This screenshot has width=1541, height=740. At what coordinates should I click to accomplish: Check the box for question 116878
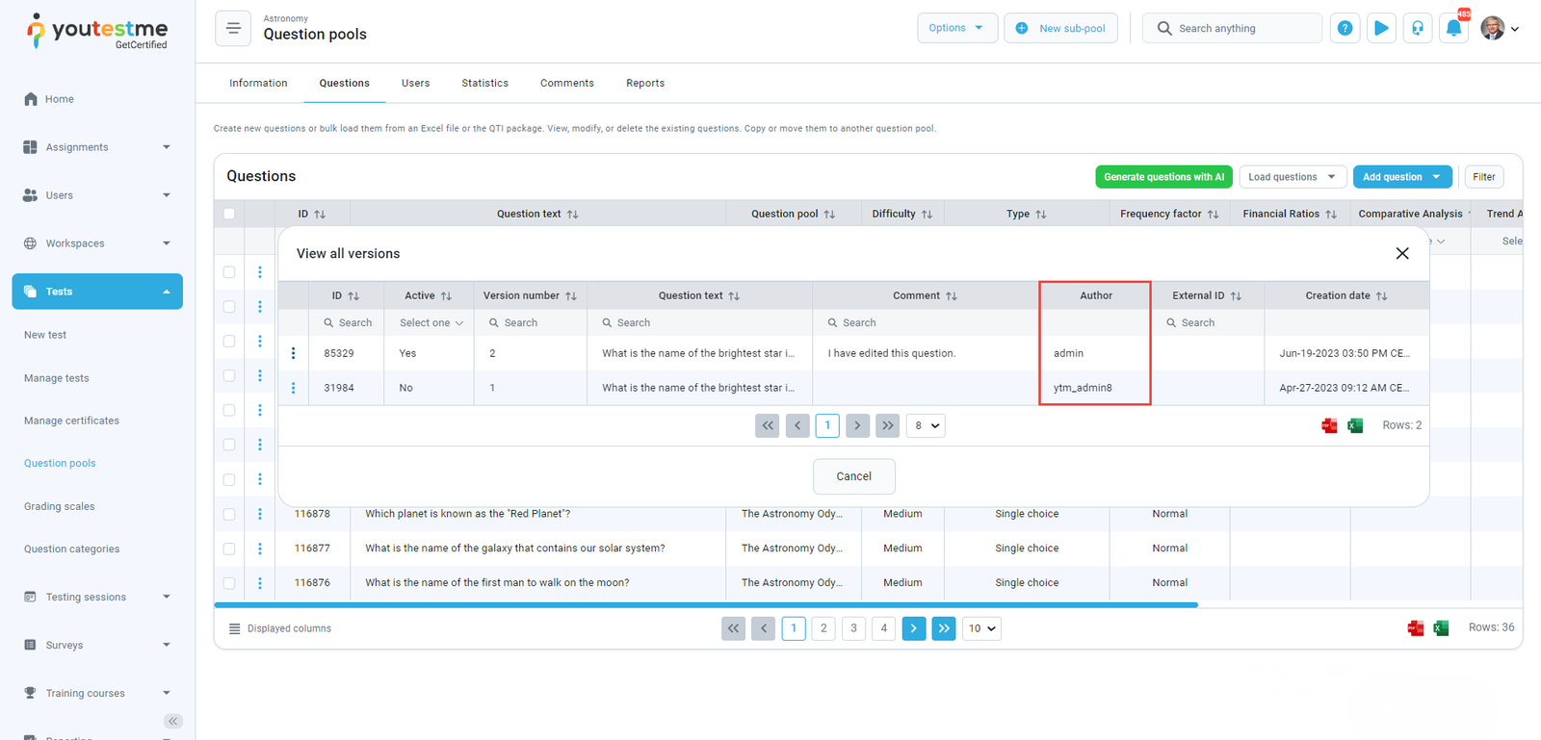229,514
